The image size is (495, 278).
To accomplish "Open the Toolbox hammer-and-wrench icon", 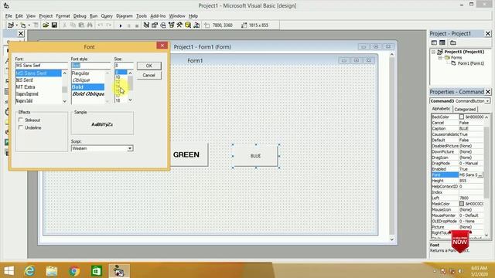I will (179, 25).
